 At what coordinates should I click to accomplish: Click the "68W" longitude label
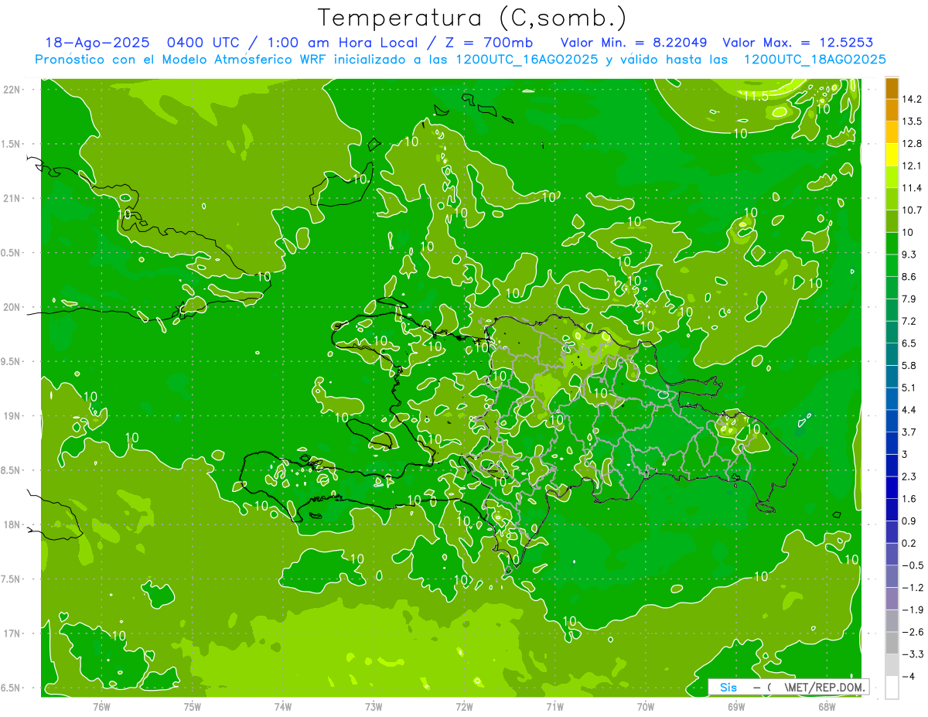(827, 706)
